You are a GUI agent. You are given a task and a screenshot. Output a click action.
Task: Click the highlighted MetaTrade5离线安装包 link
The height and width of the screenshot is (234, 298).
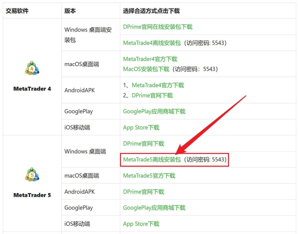[152, 159]
